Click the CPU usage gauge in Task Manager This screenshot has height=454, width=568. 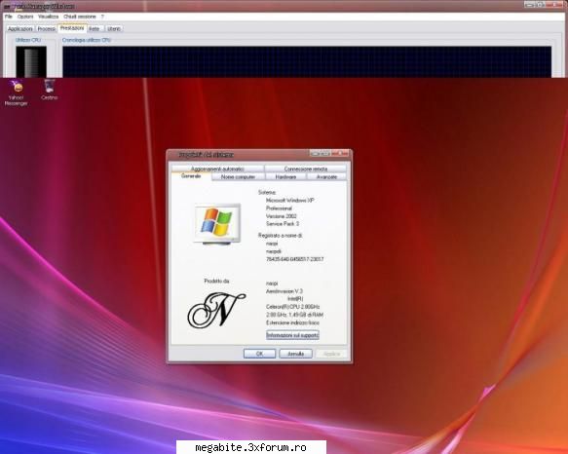tap(31, 61)
